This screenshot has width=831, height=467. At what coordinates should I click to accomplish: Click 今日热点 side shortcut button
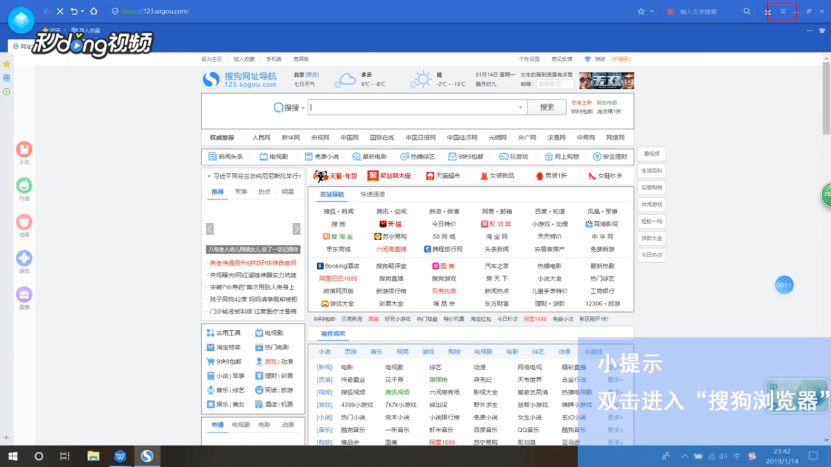point(652,255)
